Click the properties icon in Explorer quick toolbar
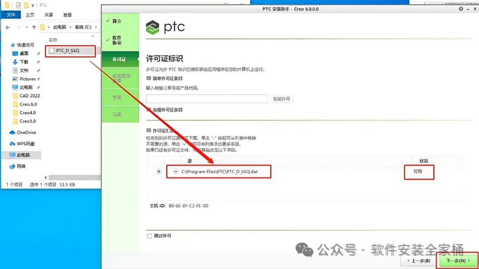Viewport: 479px width, 269px height. (18, 5)
